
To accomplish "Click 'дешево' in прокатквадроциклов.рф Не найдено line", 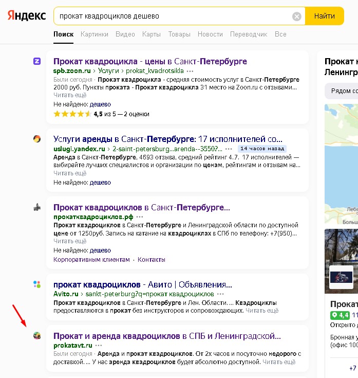I will pyautogui.click(x=100, y=250).
